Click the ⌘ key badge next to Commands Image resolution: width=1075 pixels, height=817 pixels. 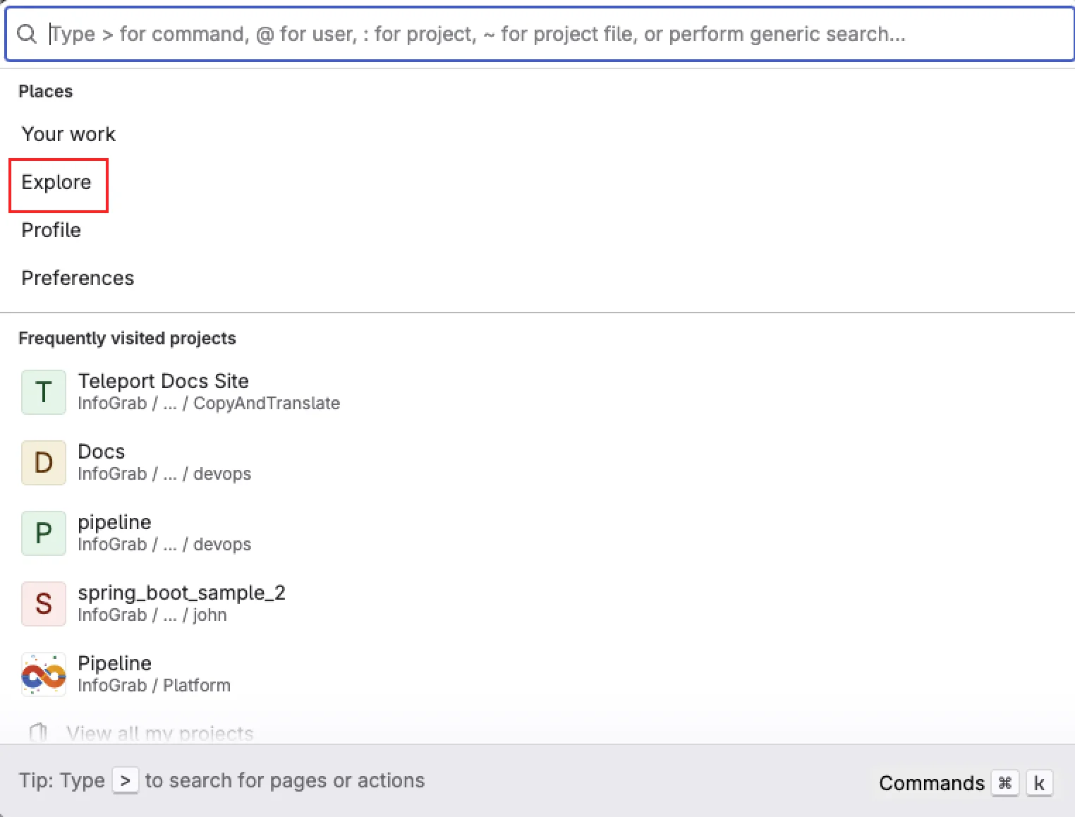[1004, 783]
